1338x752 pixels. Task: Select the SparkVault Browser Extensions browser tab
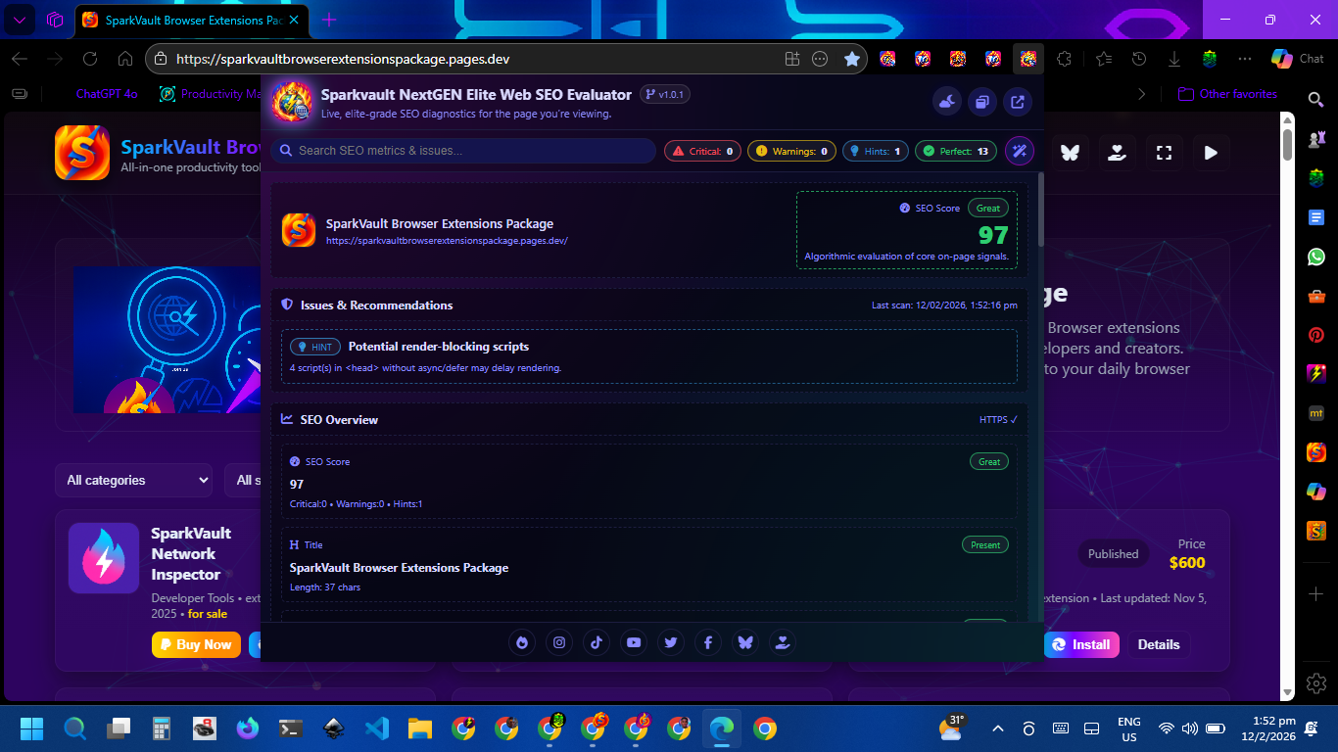pyautogui.click(x=186, y=20)
